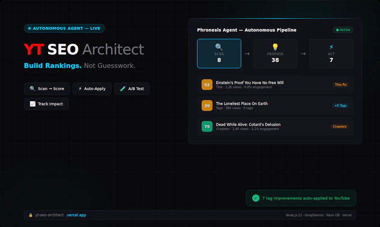Screen dimensions: 380x227
Task: Click the chart icon on Track Impact
Action: pos(32,104)
